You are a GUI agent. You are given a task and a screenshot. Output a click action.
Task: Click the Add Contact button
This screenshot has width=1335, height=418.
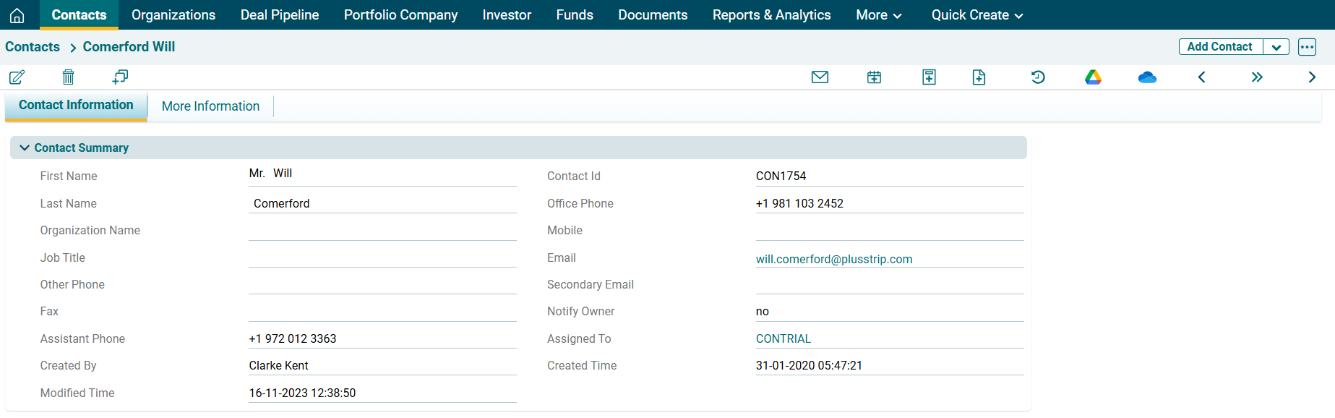[x=1219, y=47]
